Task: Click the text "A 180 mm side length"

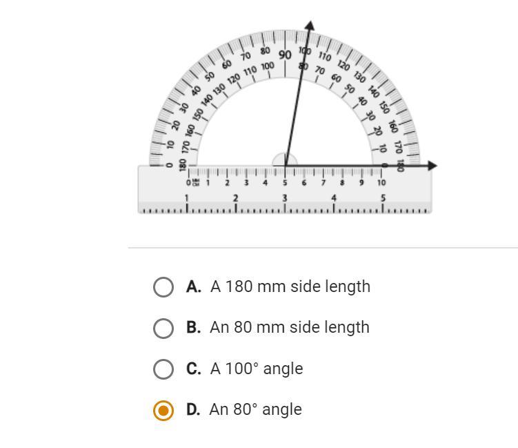Action: point(290,286)
